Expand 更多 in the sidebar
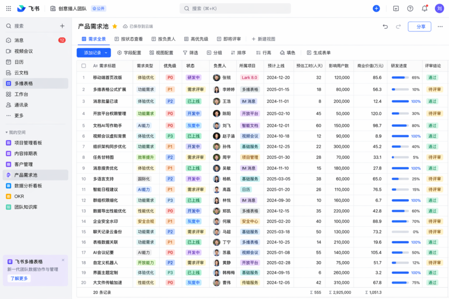 [x=19, y=116]
